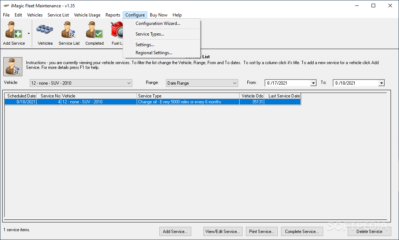
Task: Sort by Last Service Date column header
Action: (x=282, y=96)
